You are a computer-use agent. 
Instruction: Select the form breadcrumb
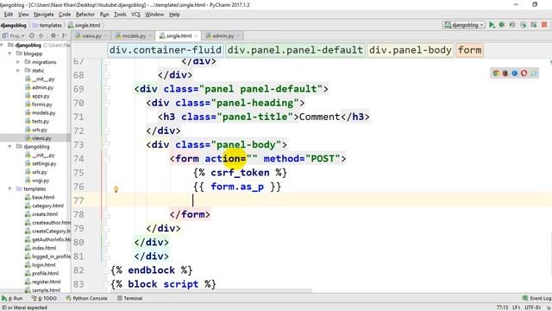(x=469, y=50)
